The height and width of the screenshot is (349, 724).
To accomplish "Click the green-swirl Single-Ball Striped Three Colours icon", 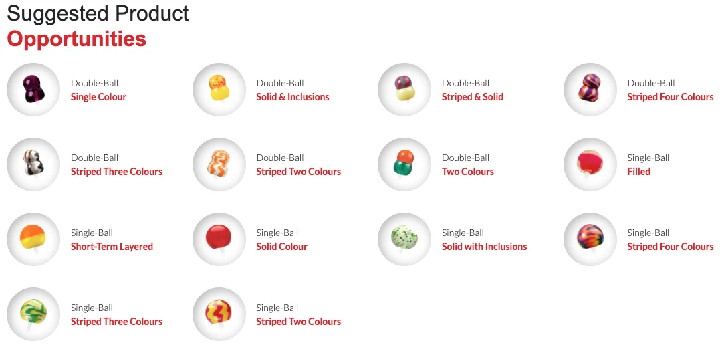I will point(33,314).
